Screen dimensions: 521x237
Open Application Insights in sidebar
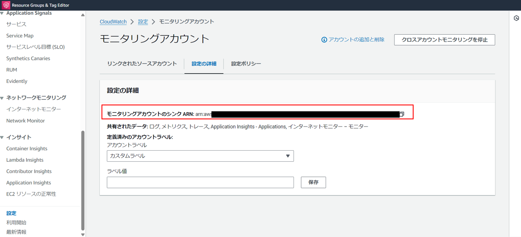pos(29,183)
